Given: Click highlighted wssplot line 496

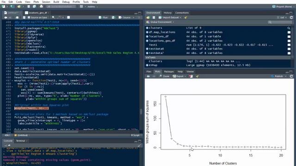Looking at the screenshot, I should tap(32, 108).
